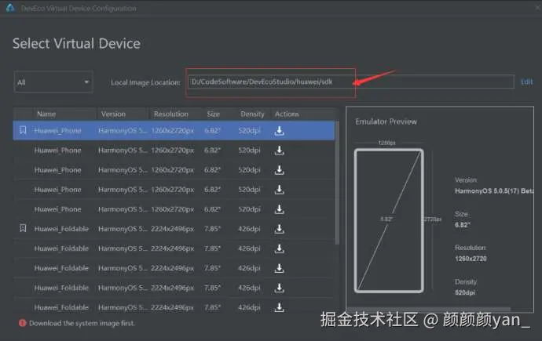Click the DevEco logo in the title bar
The width and height of the screenshot is (542, 341).
point(10,8)
